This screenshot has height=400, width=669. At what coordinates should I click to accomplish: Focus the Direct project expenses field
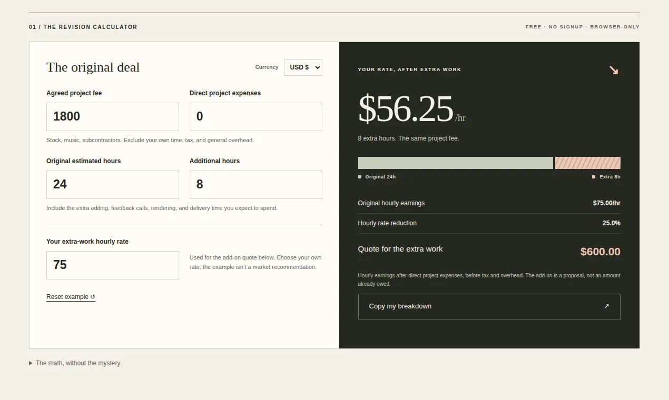(x=256, y=117)
